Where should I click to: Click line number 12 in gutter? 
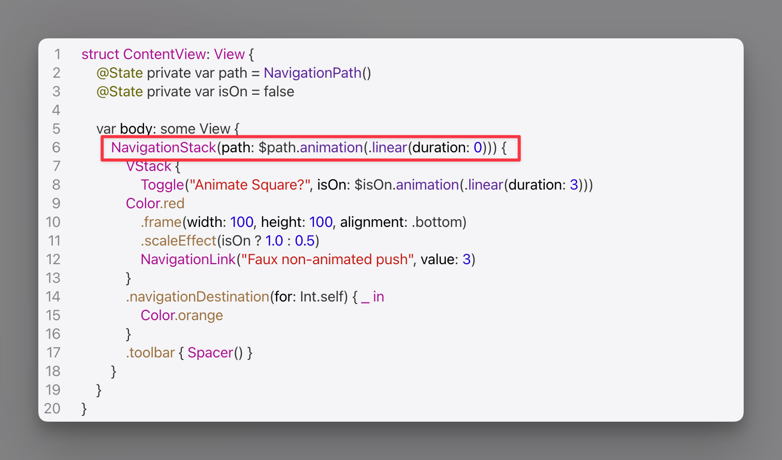pos(53,260)
